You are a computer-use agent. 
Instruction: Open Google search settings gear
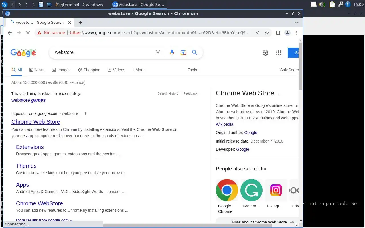[x=265, y=53]
